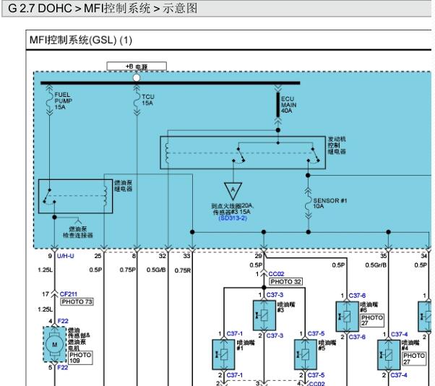Click C37-5 connector label at pin 2

click(x=316, y=375)
